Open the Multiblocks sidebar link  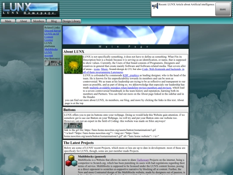pyautogui.click(x=51, y=49)
